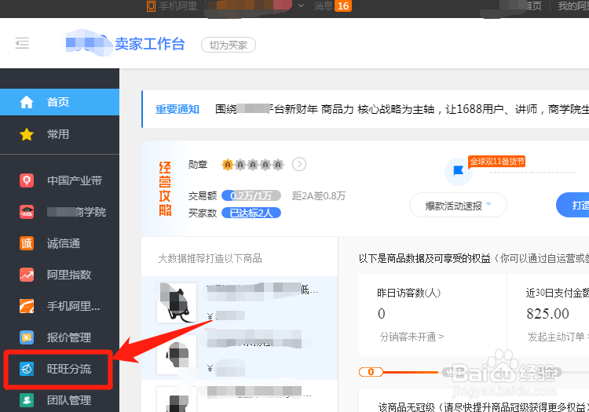The height and width of the screenshot is (412, 589).
Task: Open the 常用 sidebar menu
Action: click(60, 134)
